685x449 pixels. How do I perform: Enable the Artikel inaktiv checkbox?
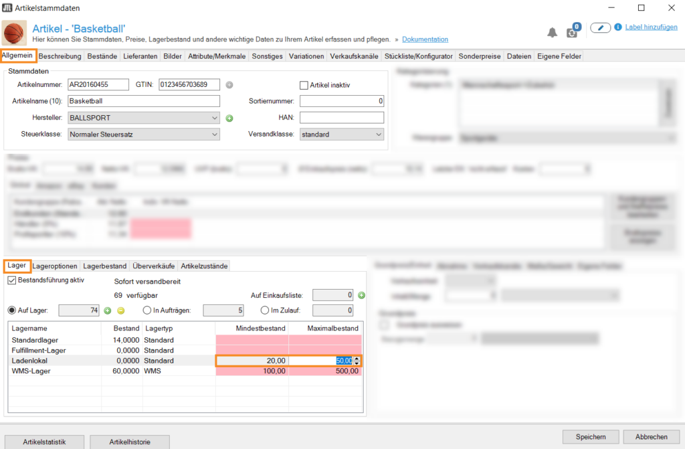point(304,85)
